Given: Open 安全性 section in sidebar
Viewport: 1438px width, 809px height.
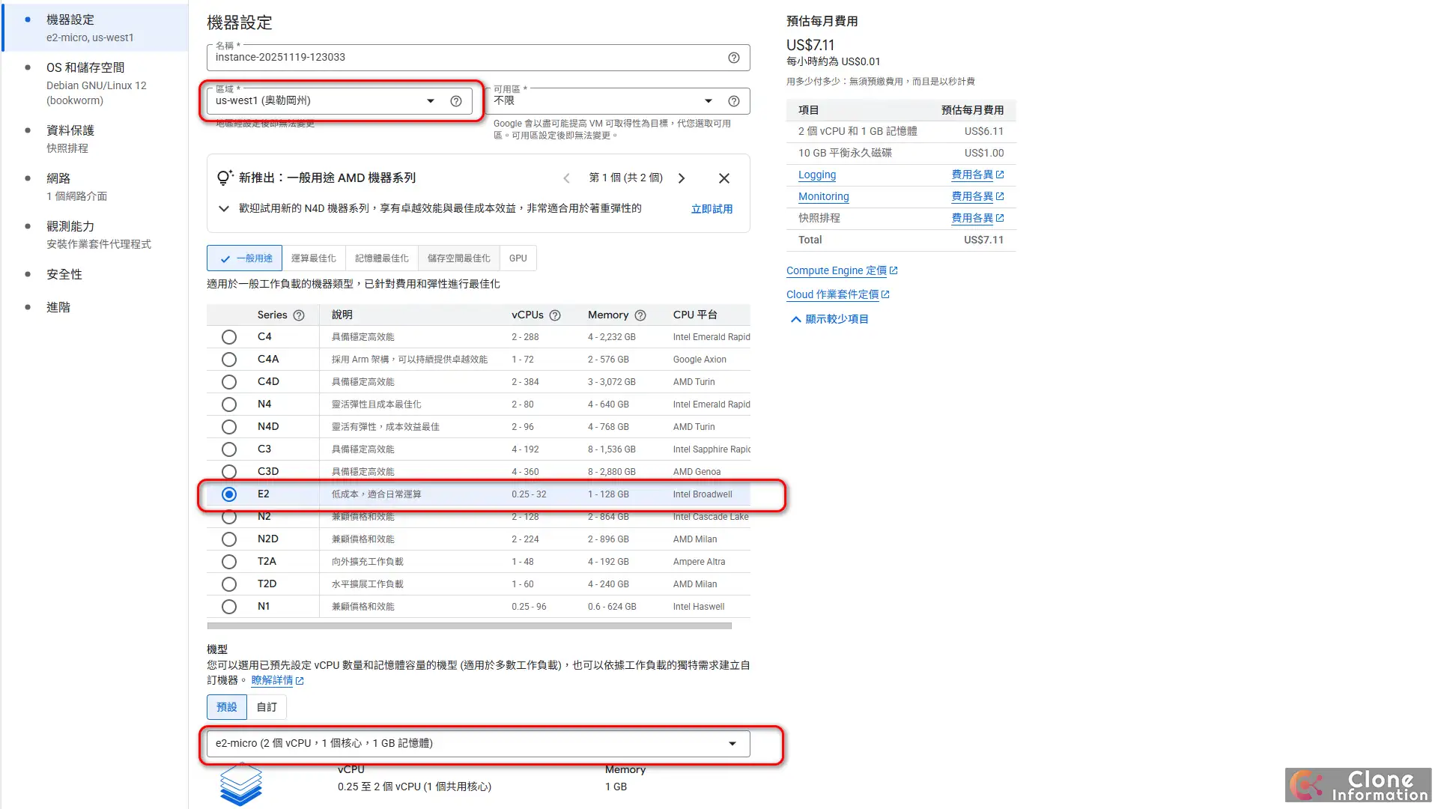Looking at the screenshot, I should point(96,274).
